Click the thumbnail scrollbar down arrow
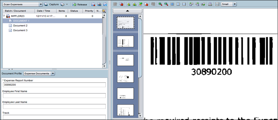The height and width of the screenshot is (120, 278). 140,116
